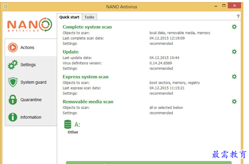Click the help question mark icon
This screenshot has width=249, height=164.
click(x=238, y=16)
